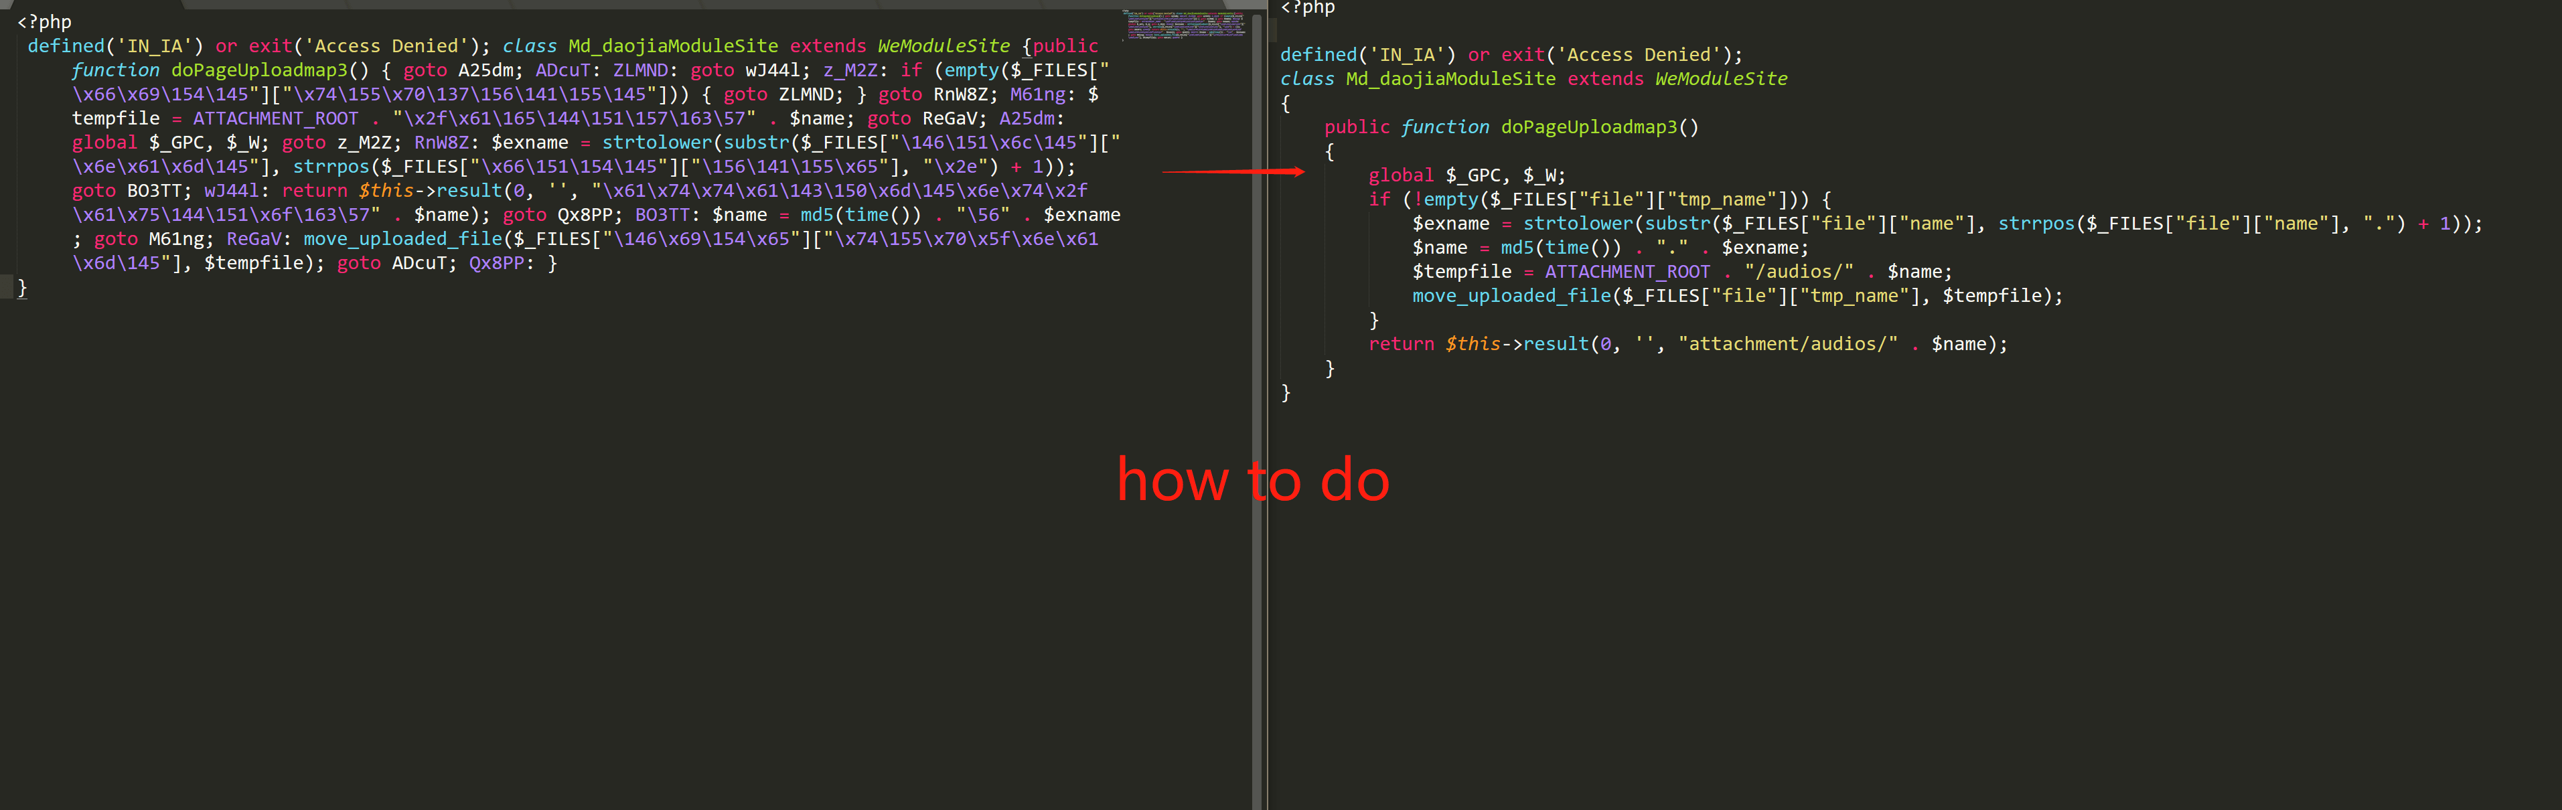
Task: Click the ReGaV: label in the left pane
Action: pyautogui.click(x=254, y=238)
